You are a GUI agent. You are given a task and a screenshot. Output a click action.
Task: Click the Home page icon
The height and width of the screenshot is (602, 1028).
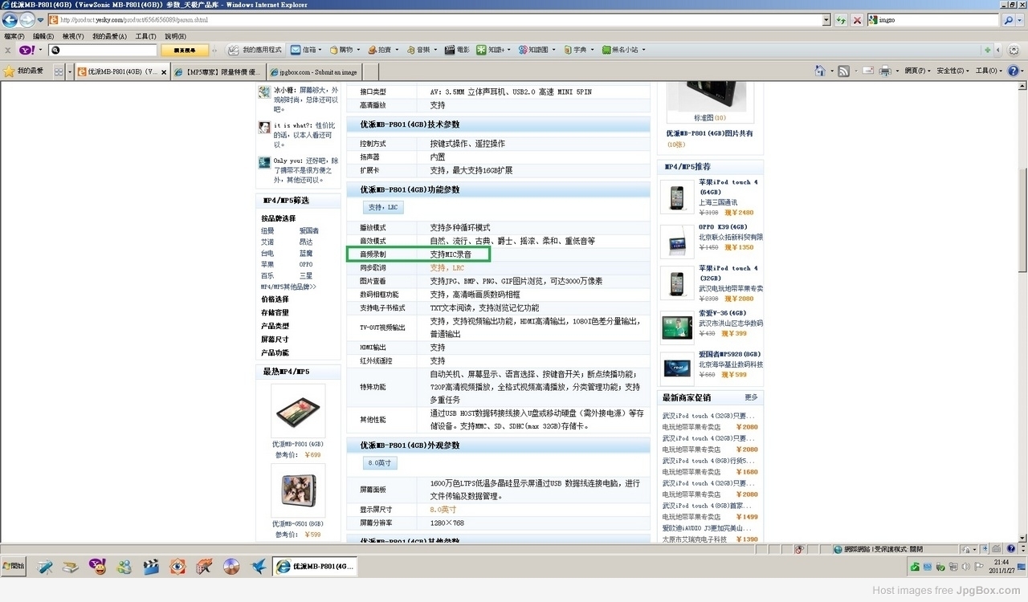tap(820, 71)
